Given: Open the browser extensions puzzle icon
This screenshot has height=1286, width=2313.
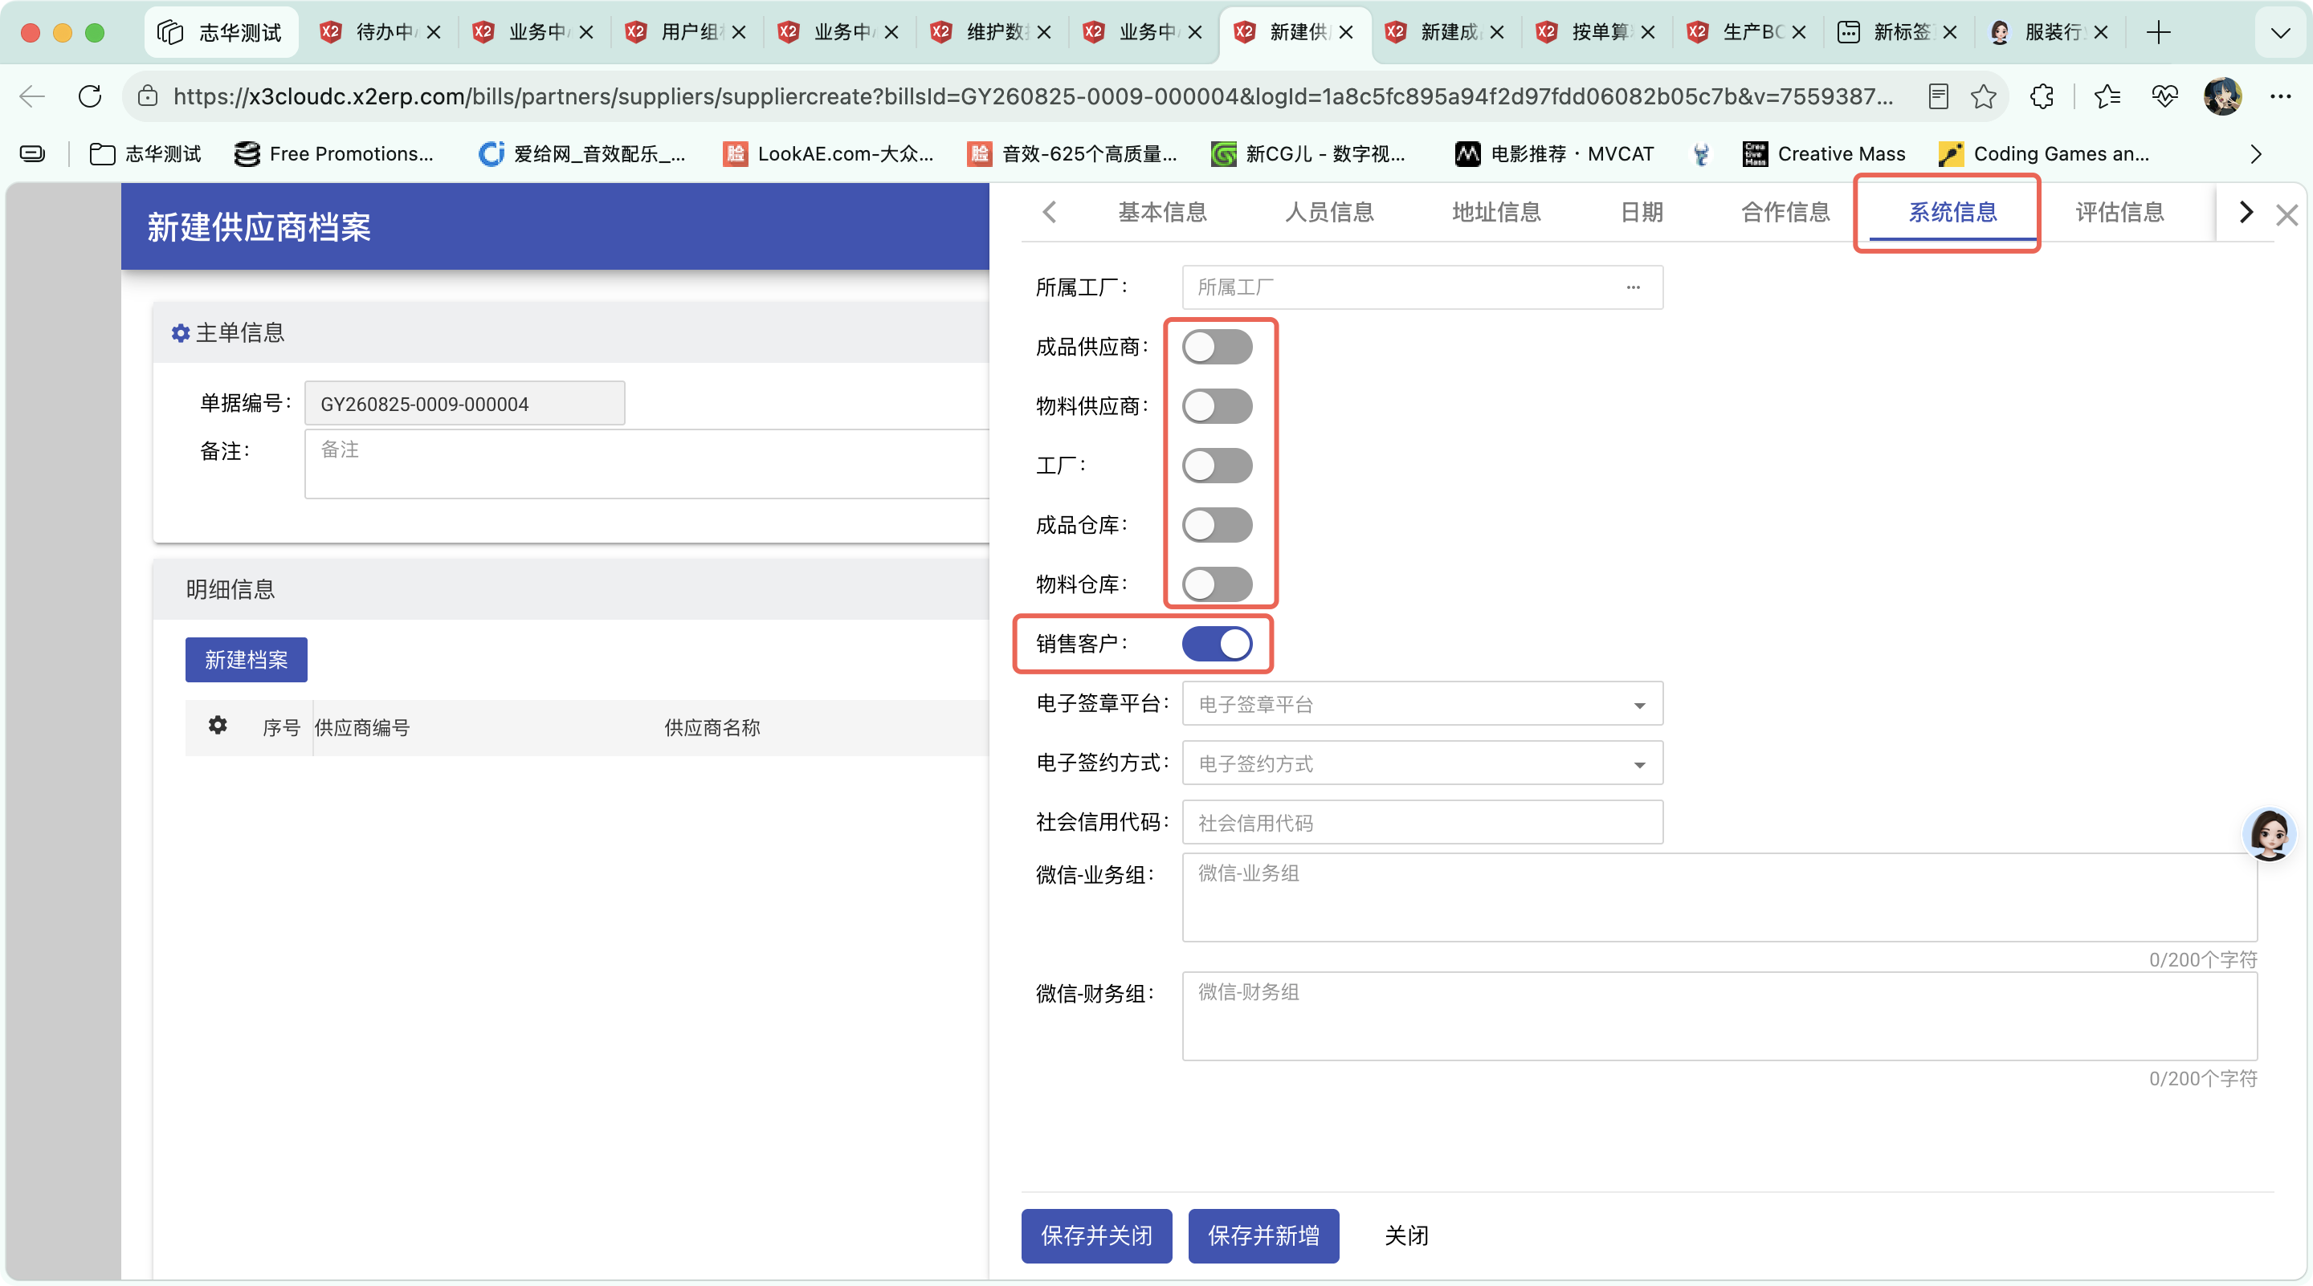Looking at the screenshot, I should pyautogui.click(x=2042, y=96).
